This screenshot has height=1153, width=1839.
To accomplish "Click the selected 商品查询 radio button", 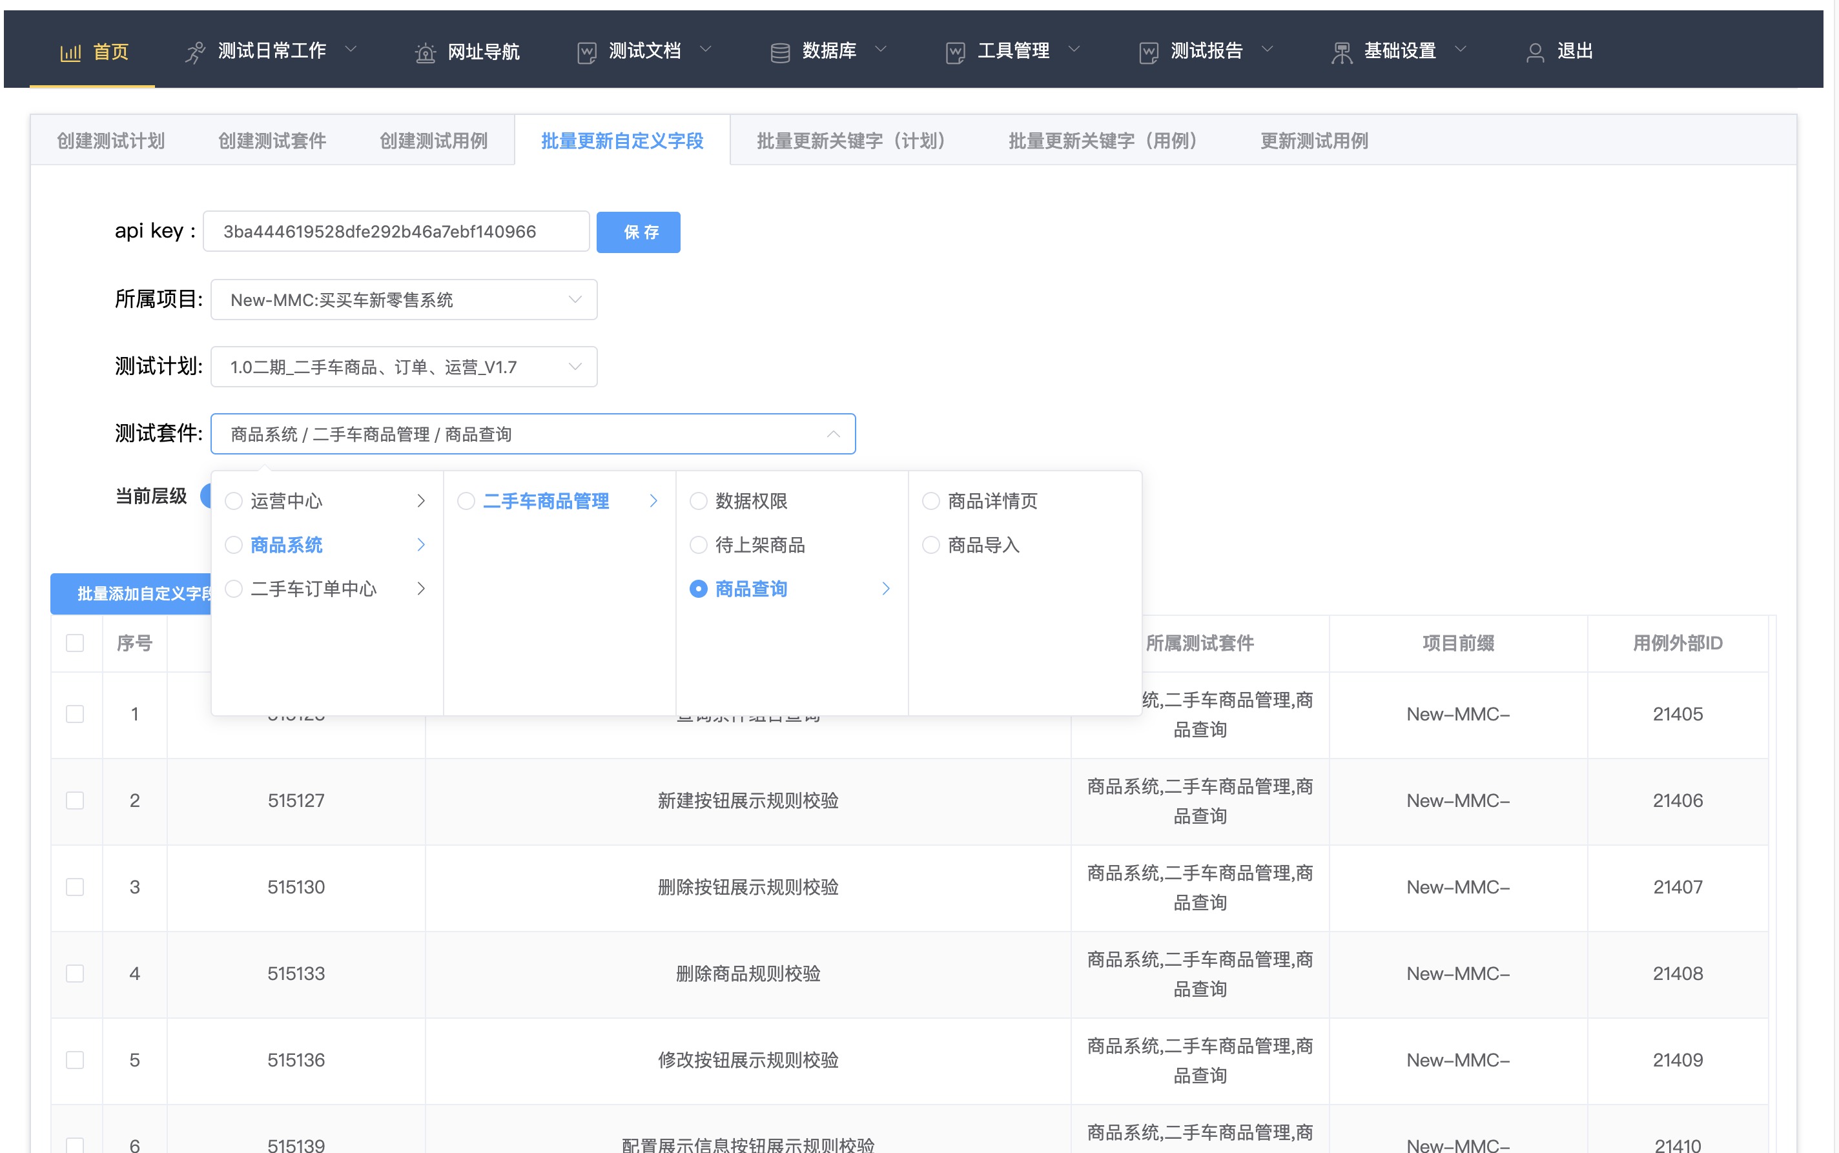I will 699,589.
